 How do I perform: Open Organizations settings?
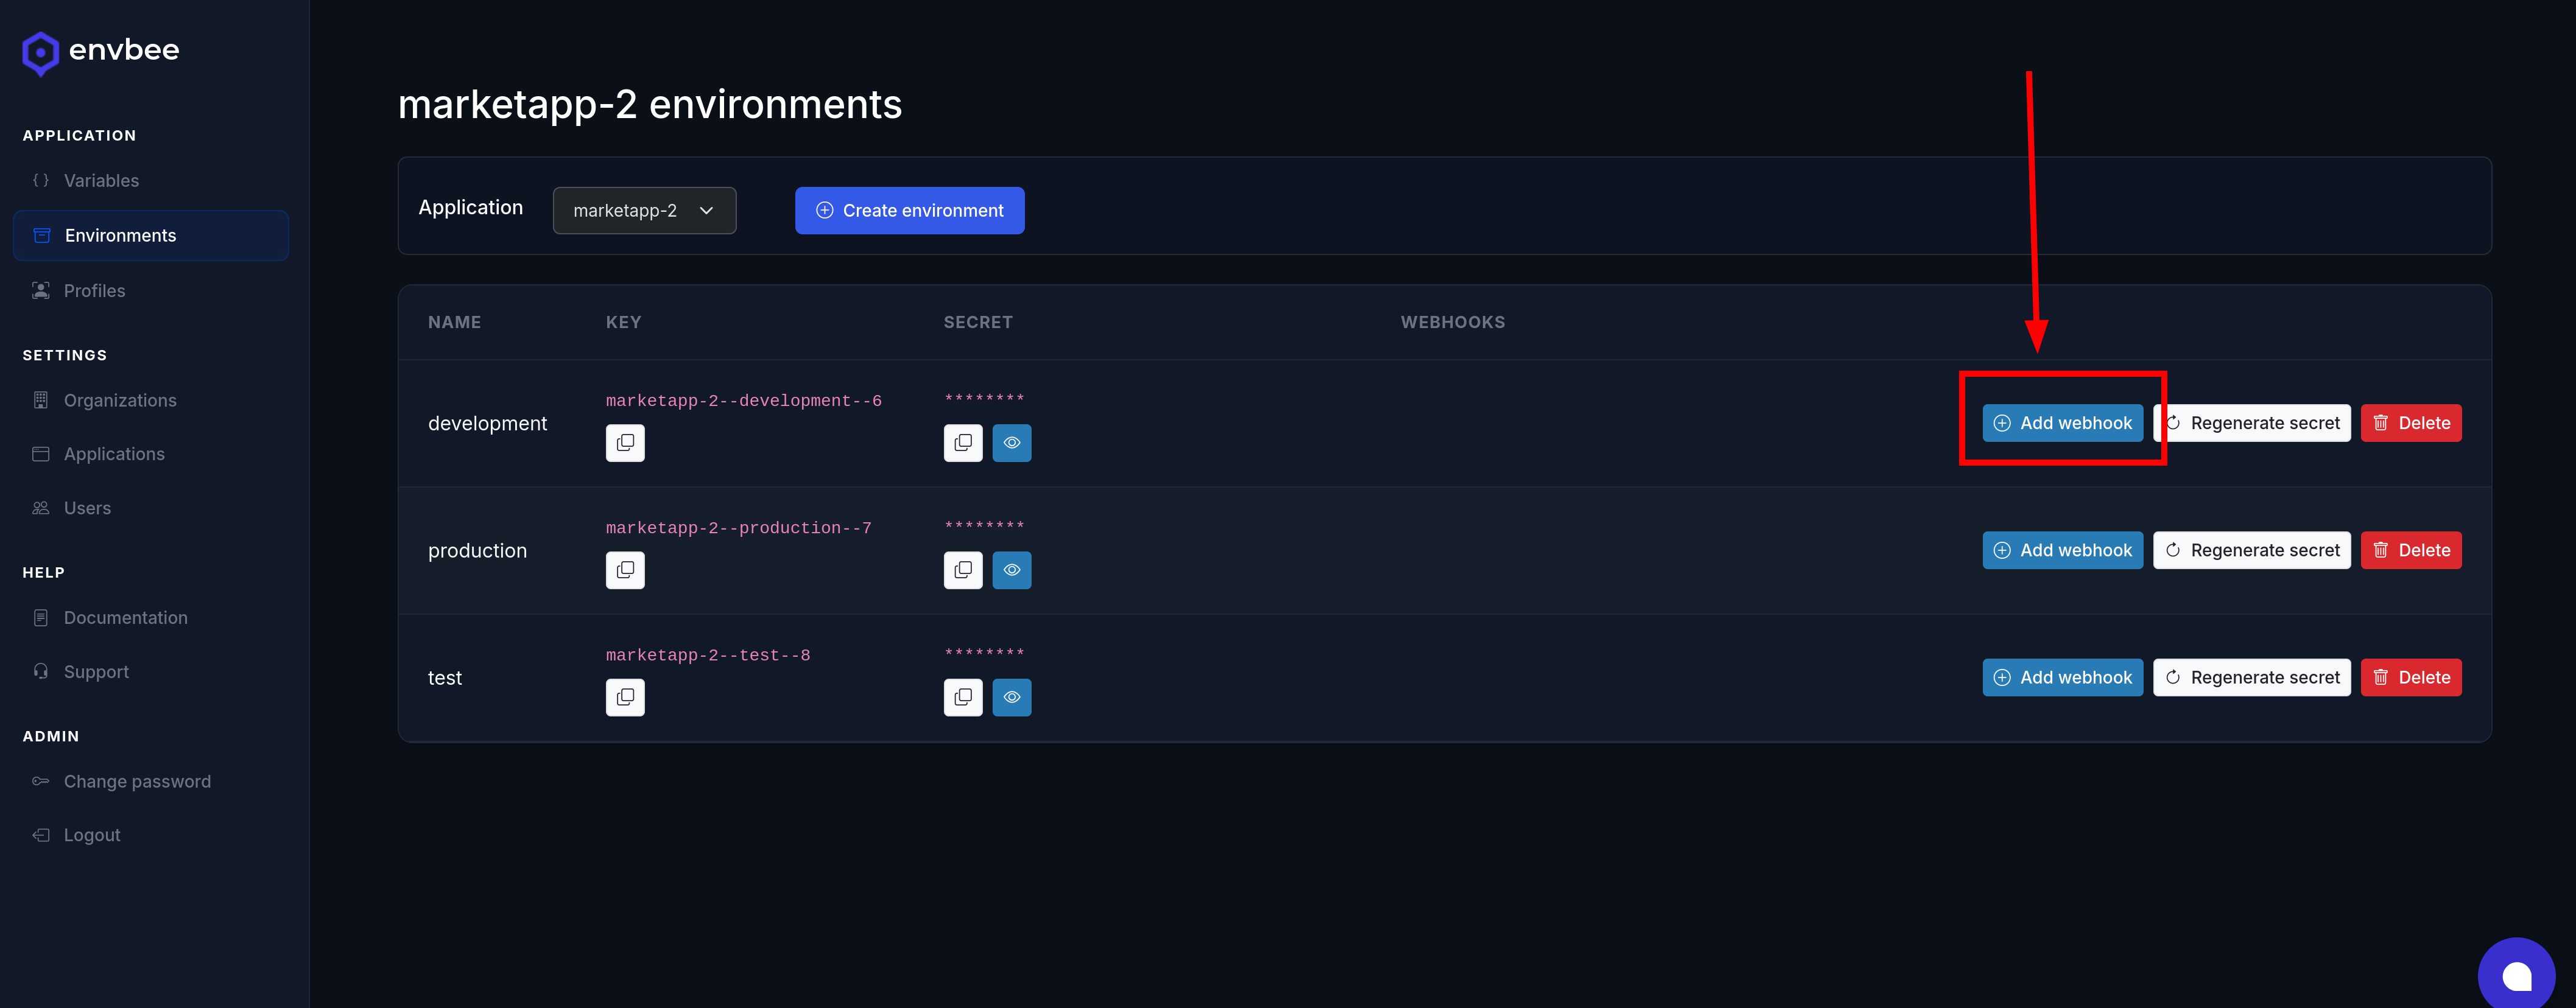pos(151,400)
